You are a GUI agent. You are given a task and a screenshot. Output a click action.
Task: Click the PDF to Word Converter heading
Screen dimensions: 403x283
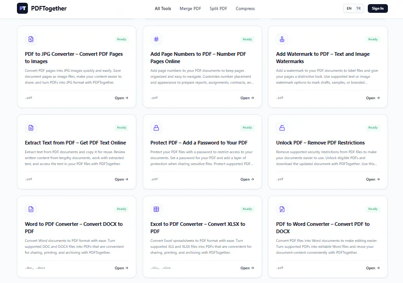coord(323,228)
